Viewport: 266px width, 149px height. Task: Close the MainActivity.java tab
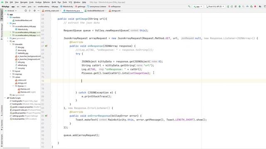[82, 11]
